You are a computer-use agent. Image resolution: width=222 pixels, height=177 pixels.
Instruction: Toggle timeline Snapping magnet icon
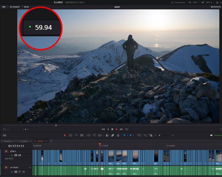pyautogui.click(x=107, y=135)
